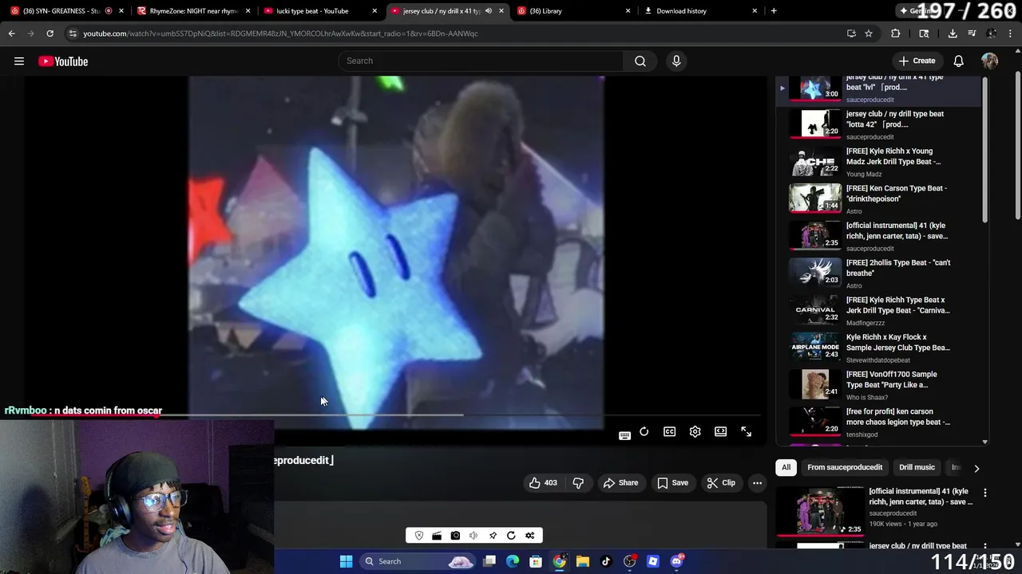Mute the jersey club tab audio
1022x574 pixels.
tap(488, 11)
